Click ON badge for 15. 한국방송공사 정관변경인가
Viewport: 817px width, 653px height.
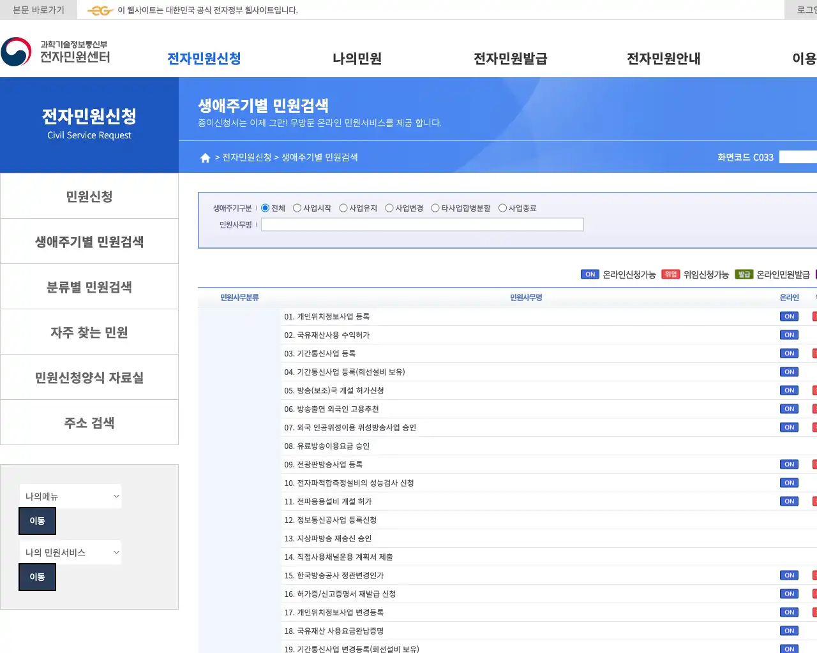790,575
